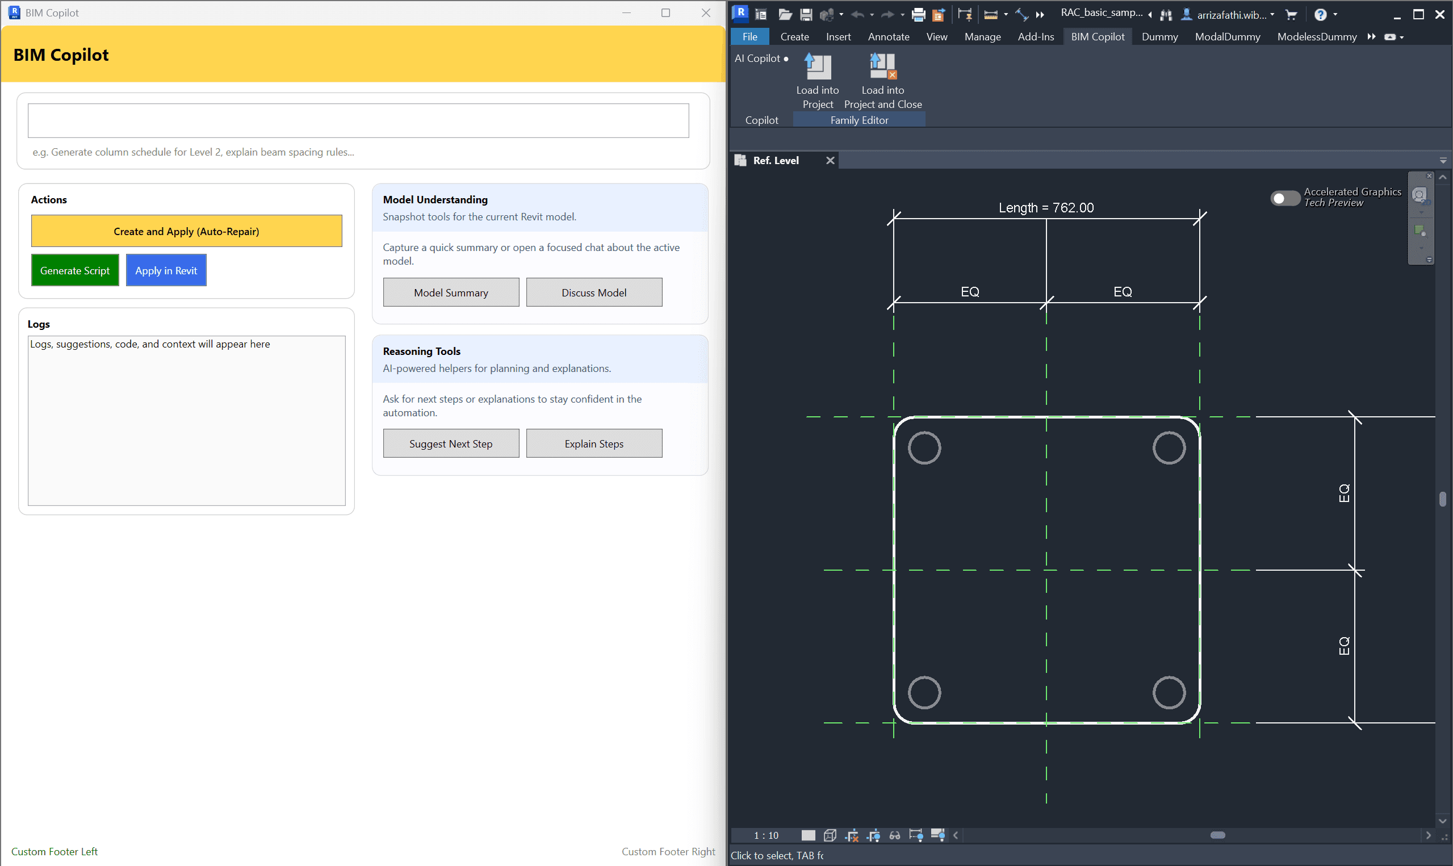
Task: Select the Measure ruler tool
Action: (x=990, y=15)
